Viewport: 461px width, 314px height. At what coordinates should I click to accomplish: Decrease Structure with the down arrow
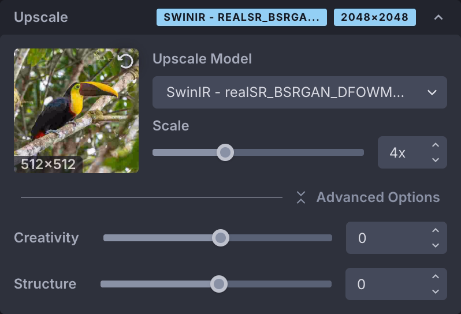(436, 291)
